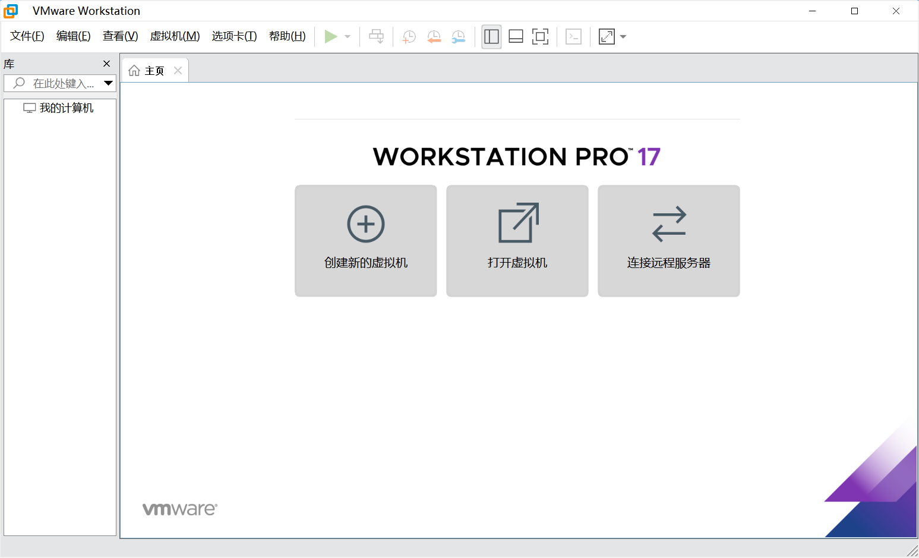
Task: Click 连接远程服务器 tile
Action: click(668, 241)
